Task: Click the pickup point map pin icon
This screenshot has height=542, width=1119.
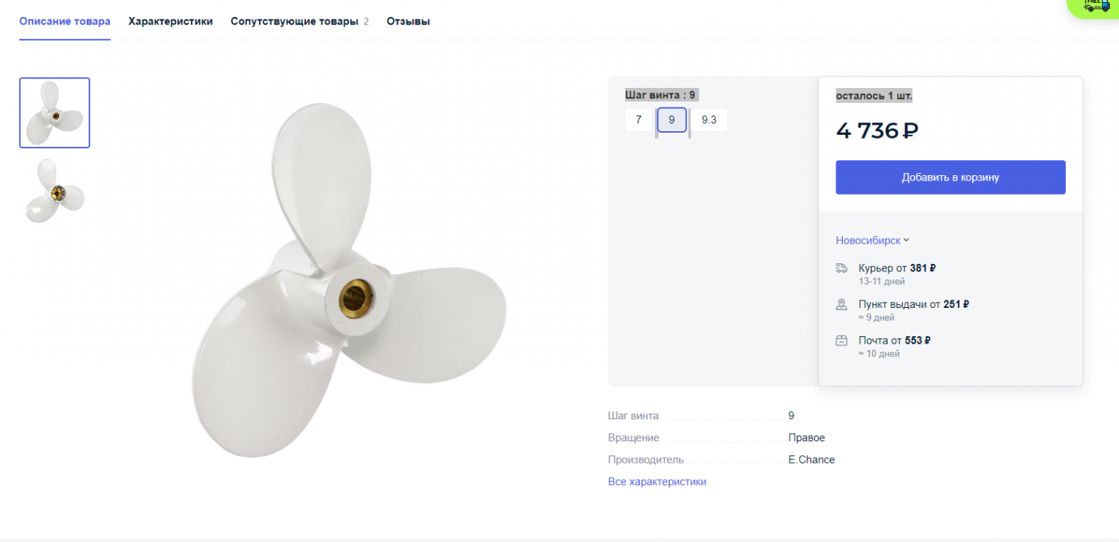Action: 841,304
